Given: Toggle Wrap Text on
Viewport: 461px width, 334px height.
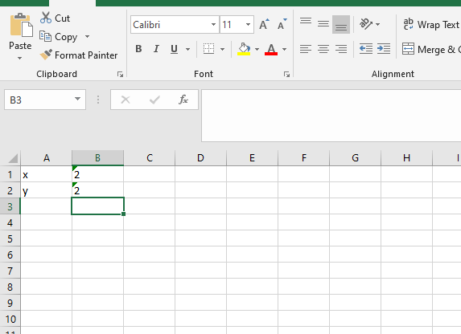Looking at the screenshot, I should point(431,25).
